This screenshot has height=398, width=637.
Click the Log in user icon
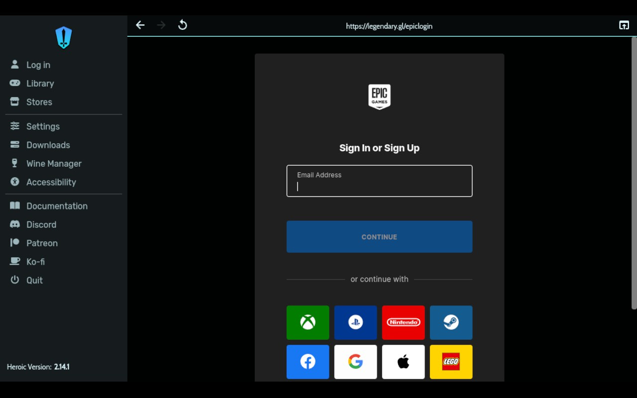click(x=15, y=64)
